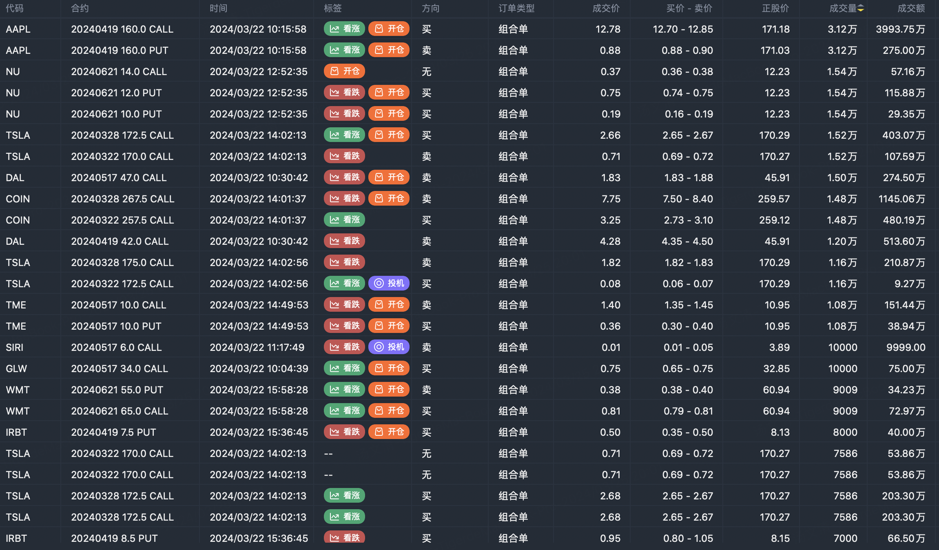Click the 买价 - 卖价 column header

click(x=689, y=9)
